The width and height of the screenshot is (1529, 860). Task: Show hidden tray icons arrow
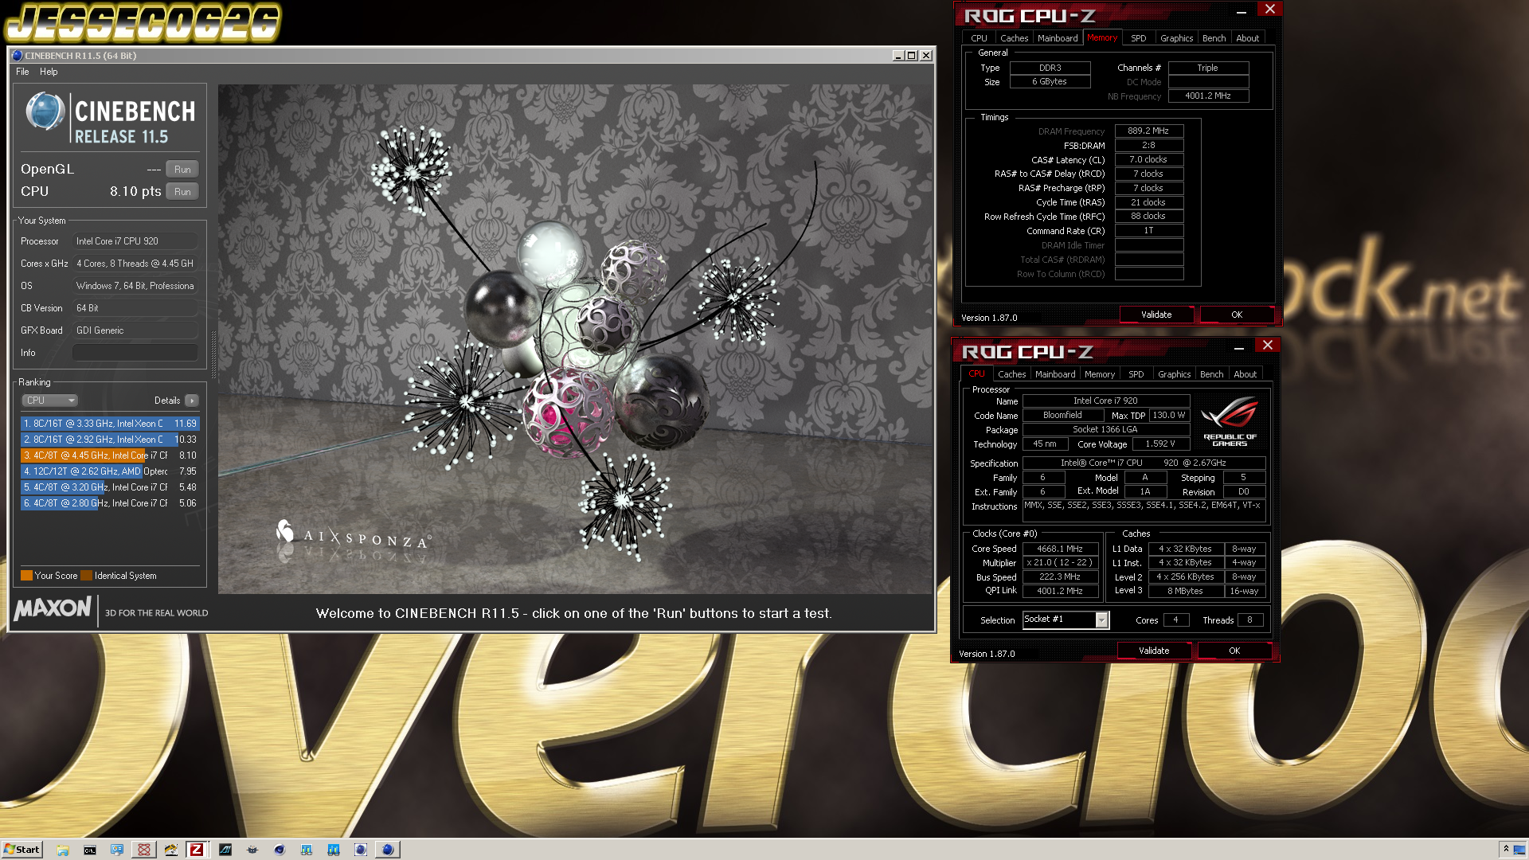1506,849
